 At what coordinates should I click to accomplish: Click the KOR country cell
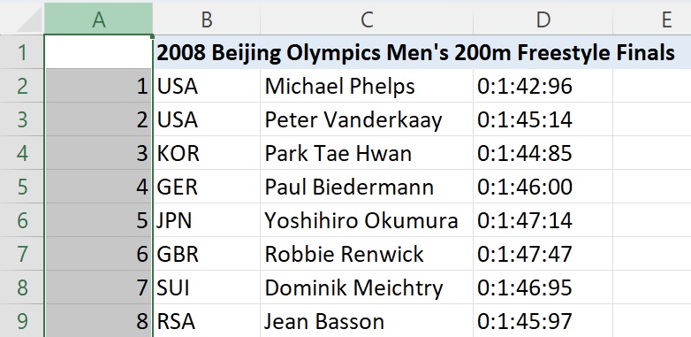point(207,153)
